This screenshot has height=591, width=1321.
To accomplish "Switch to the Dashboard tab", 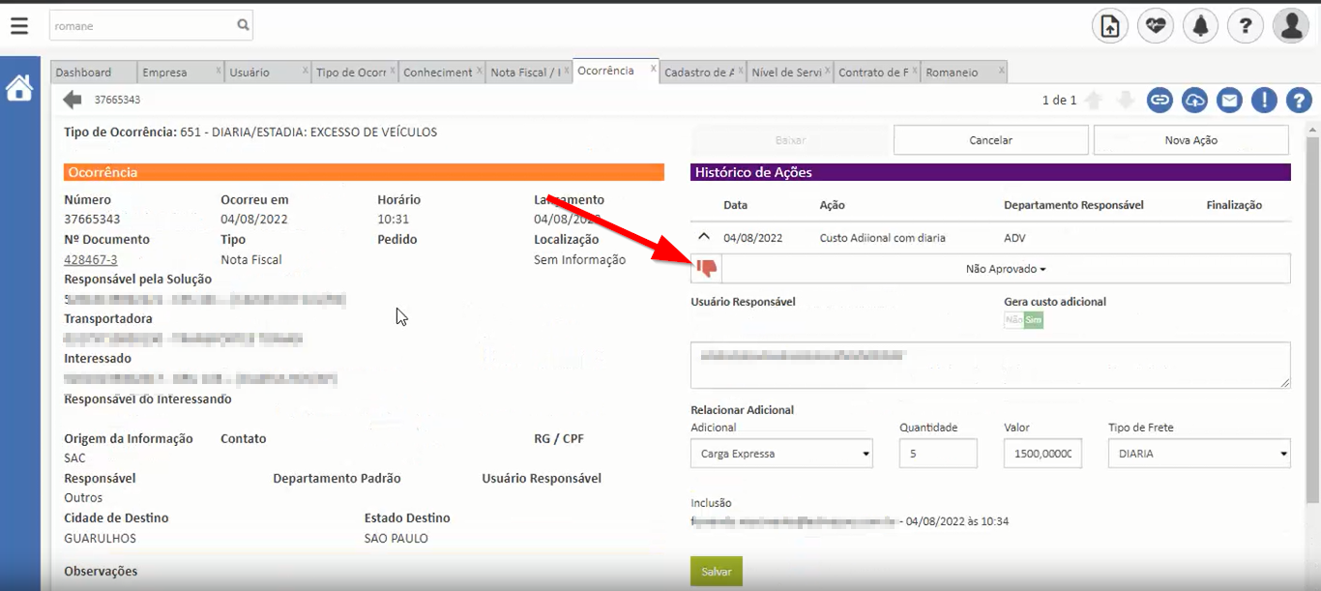I will click(83, 73).
